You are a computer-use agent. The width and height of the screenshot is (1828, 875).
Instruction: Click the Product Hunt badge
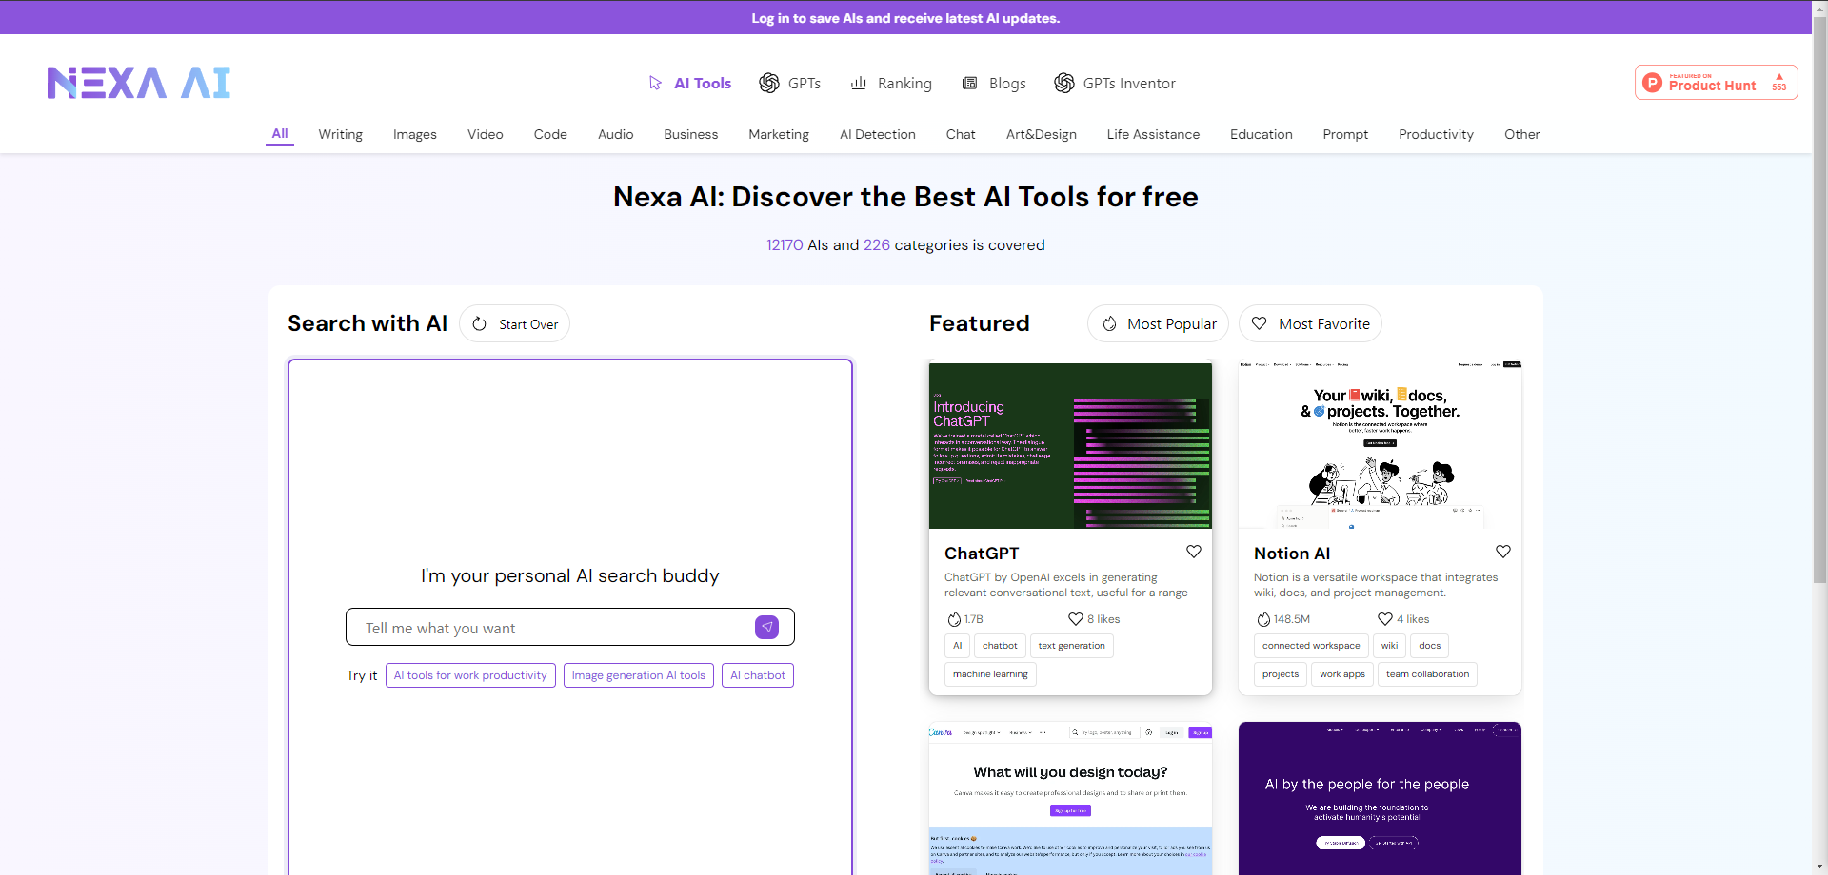click(x=1716, y=83)
